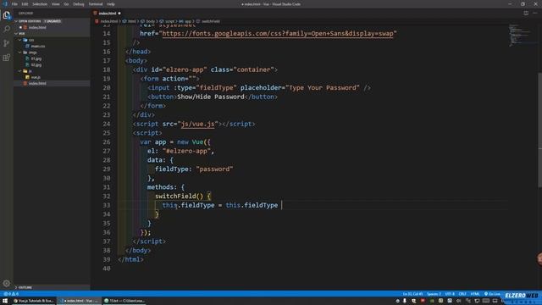Screen dimensions: 542x305
Task: Open the Edit menu
Action: click(x=25, y=4)
